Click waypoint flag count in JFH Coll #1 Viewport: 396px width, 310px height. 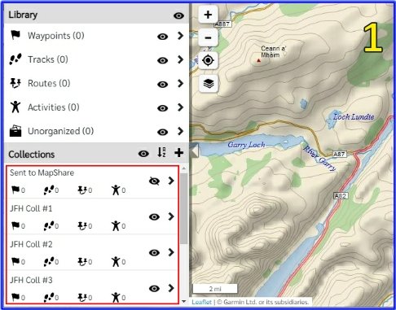click(x=18, y=226)
